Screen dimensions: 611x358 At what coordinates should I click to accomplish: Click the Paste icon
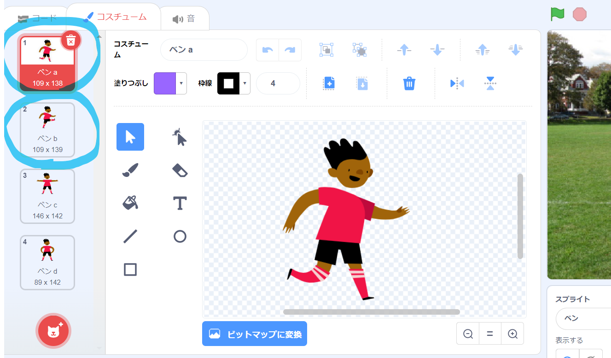[x=362, y=83]
